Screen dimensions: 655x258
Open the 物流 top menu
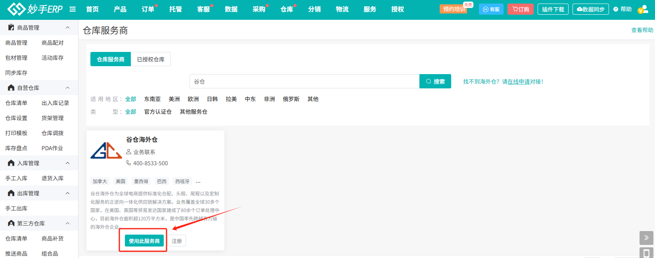click(x=342, y=9)
